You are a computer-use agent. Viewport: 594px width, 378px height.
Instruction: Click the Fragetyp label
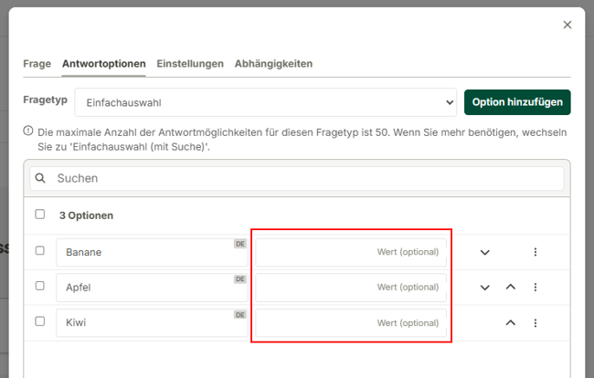click(x=45, y=100)
